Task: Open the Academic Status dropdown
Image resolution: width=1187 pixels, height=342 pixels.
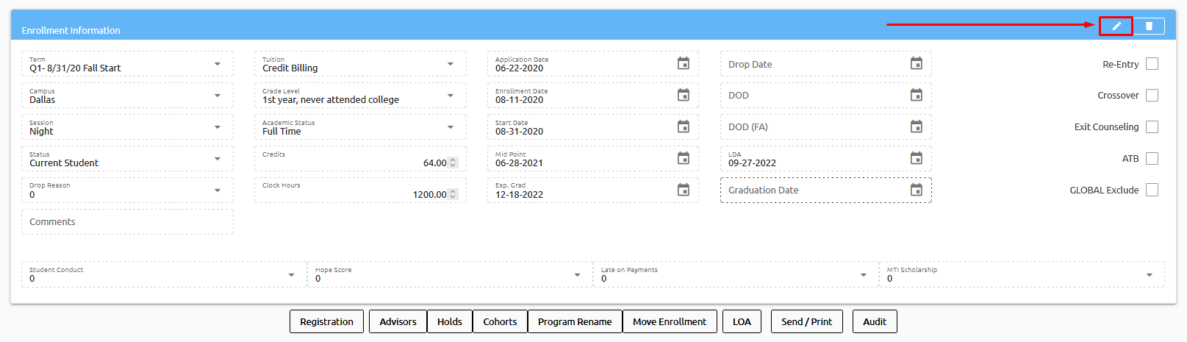Action: pos(451,128)
